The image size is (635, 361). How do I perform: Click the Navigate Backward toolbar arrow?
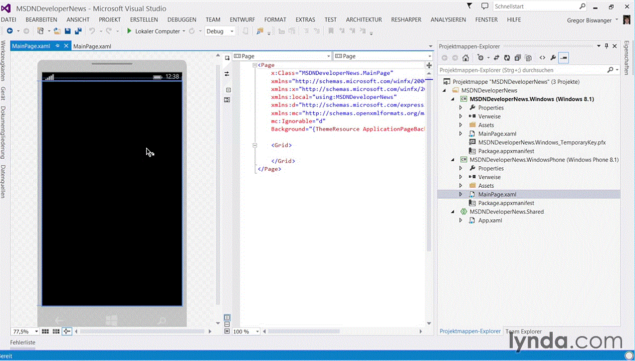(x=9, y=31)
